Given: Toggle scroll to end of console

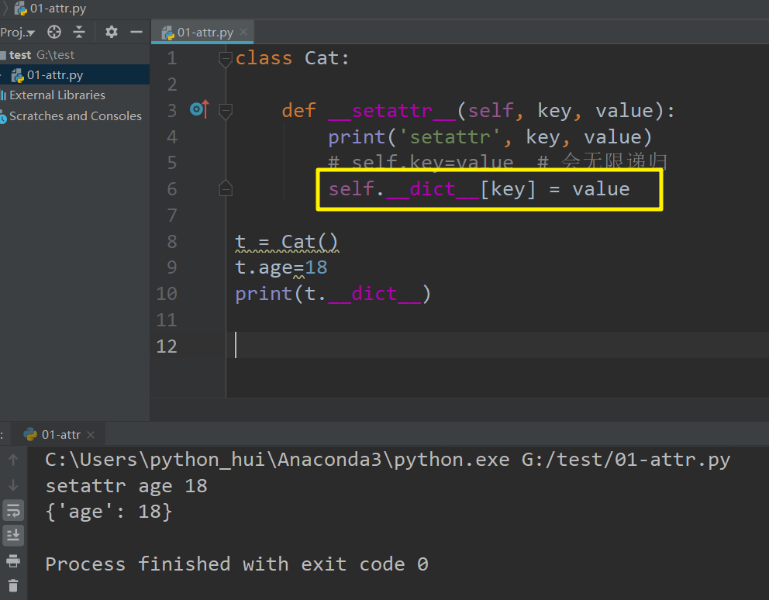Looking at the screenshot, I should point(13,535).
